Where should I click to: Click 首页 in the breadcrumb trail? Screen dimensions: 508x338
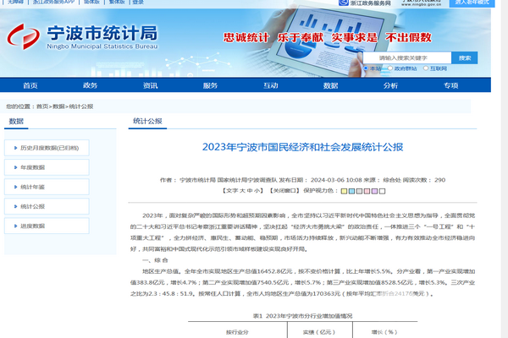point(41,106)
